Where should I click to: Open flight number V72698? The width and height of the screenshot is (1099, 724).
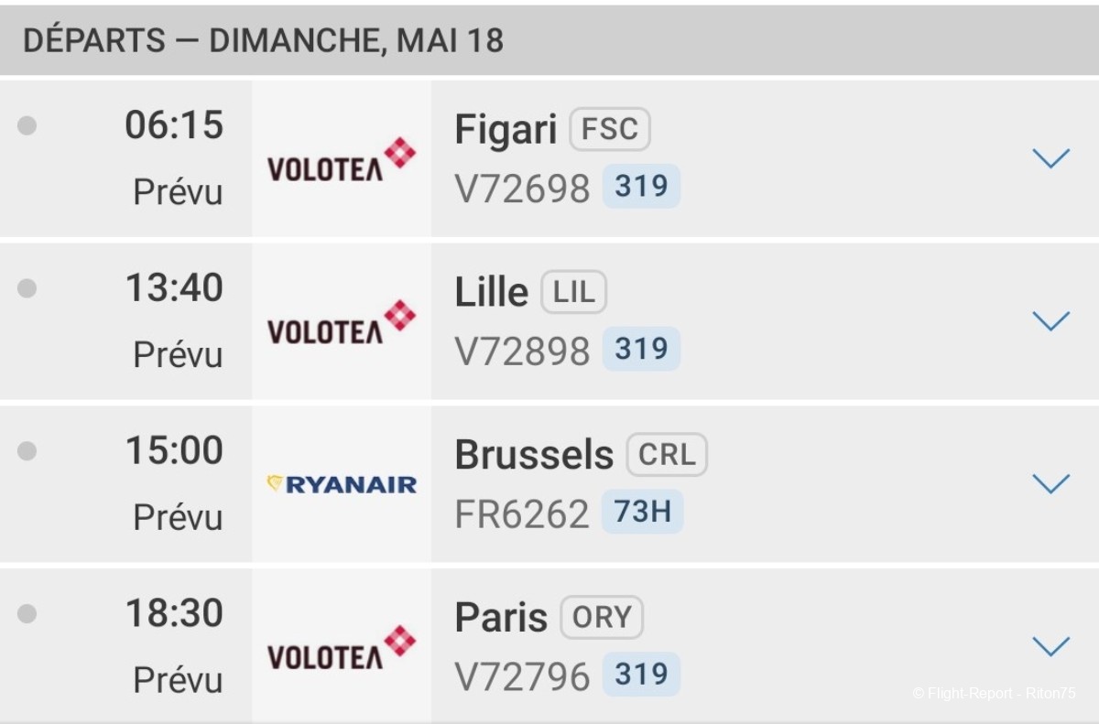(522, 189)
